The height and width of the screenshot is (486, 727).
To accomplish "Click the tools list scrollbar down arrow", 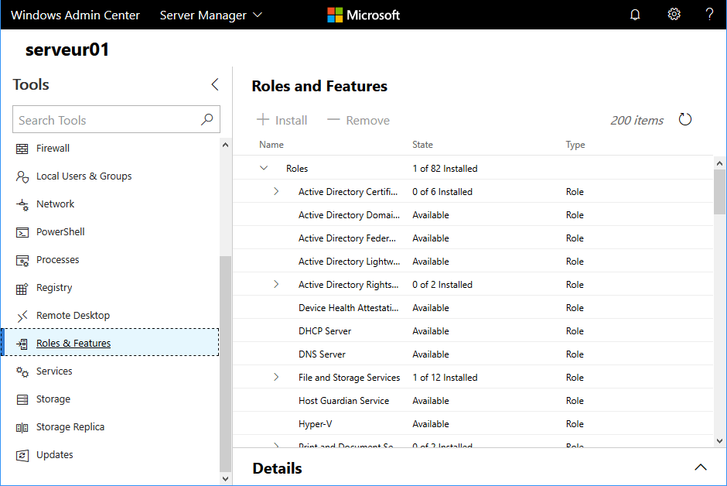I will coord(225,479).
